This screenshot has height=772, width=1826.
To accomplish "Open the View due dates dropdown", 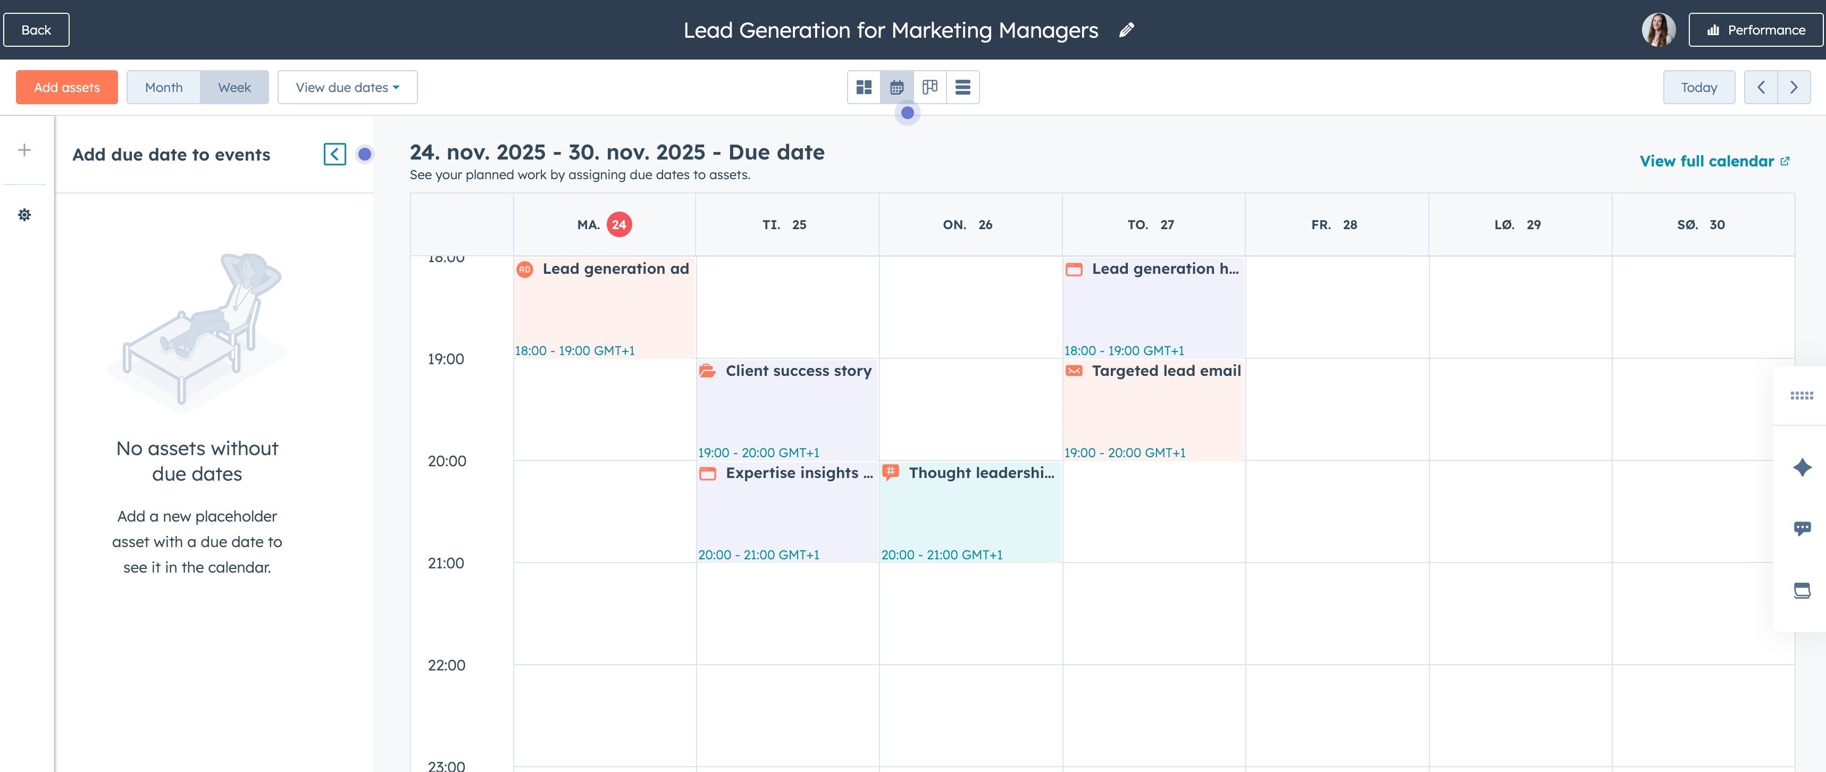I will pos(347,87).
